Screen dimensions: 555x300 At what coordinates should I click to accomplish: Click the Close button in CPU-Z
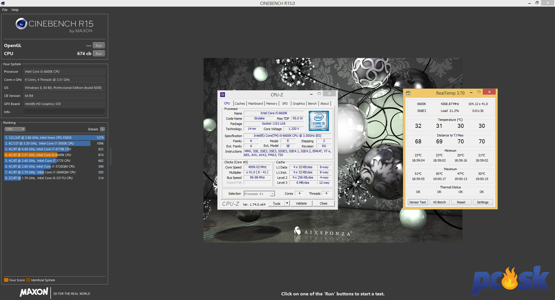tap(323, 204)
